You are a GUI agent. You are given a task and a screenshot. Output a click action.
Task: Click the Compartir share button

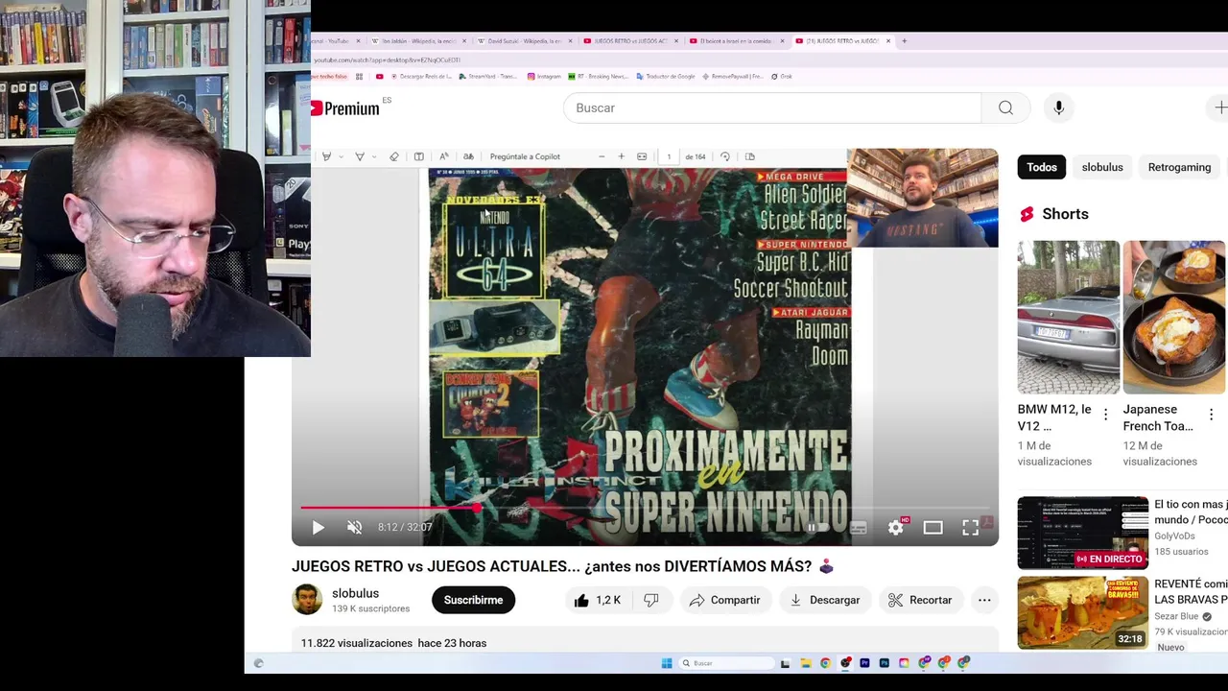[x=725, y=600]
